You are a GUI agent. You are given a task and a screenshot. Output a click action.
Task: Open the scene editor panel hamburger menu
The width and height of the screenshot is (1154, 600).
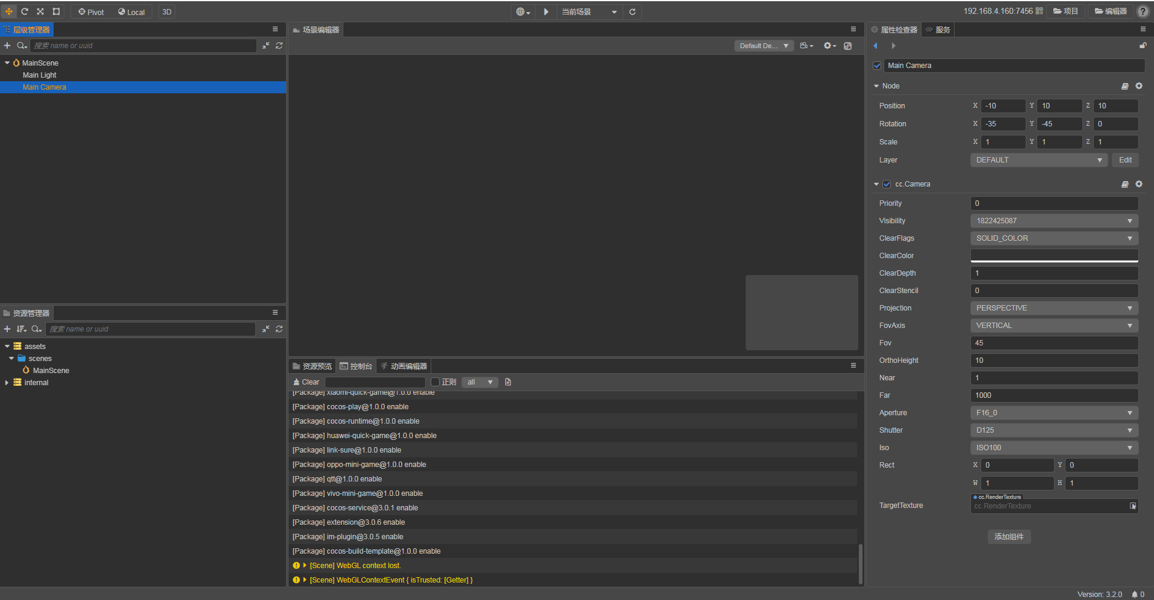pos(853,29)
